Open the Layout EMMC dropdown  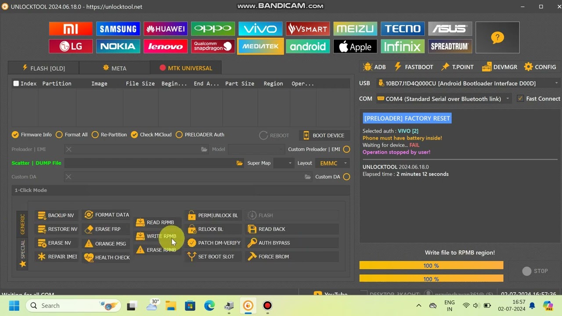pyautogui.click(x=332, y=163)
